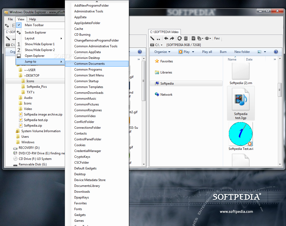Show more columns chevron in right file list
The width and height of the screenshot is (286, 226).
tap(275, 59)
